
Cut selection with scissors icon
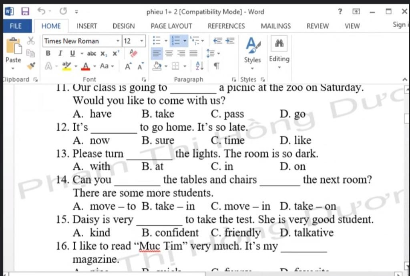(31, 40)
